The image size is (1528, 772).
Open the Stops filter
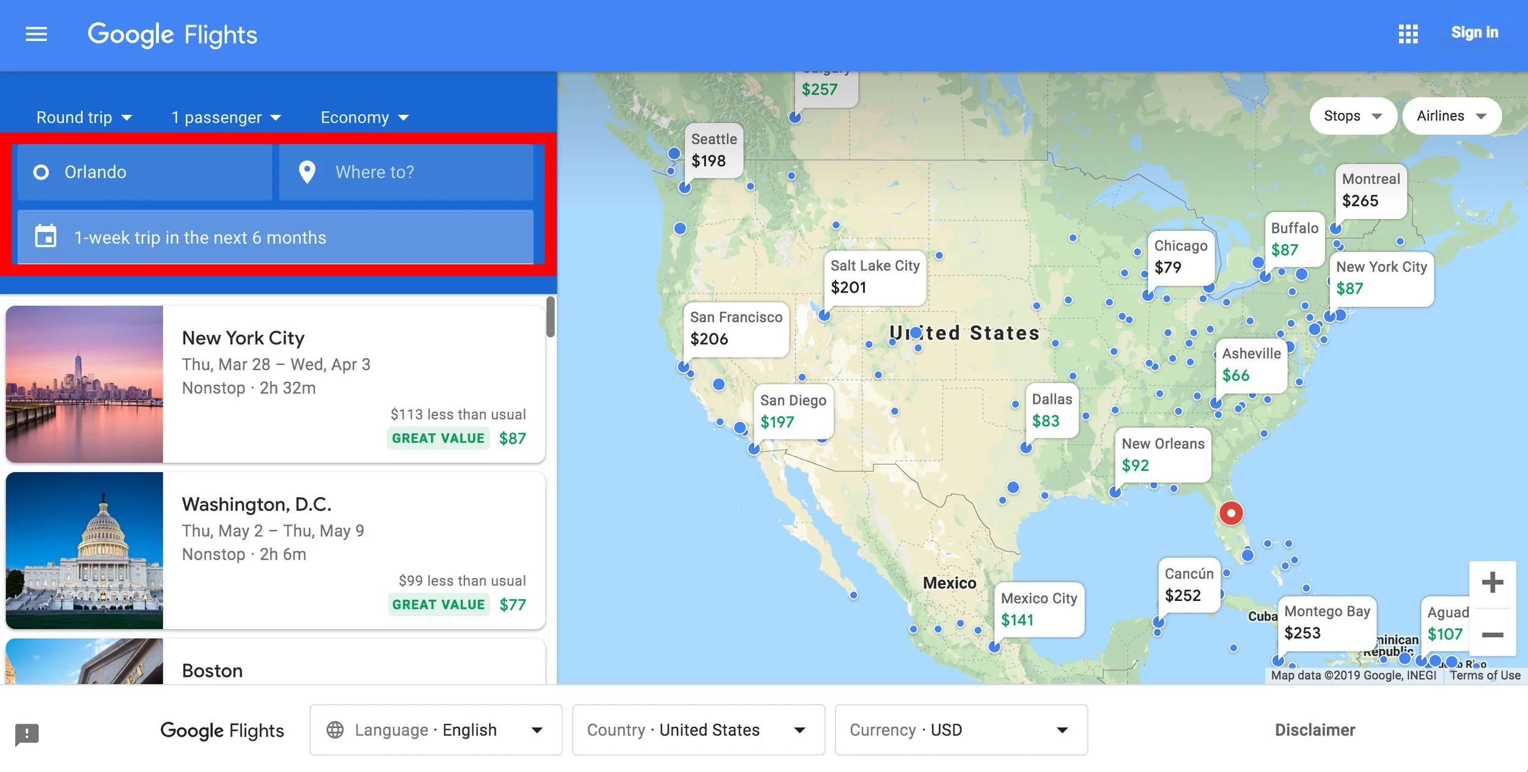pyautogui.click(x=1353, y=116)
